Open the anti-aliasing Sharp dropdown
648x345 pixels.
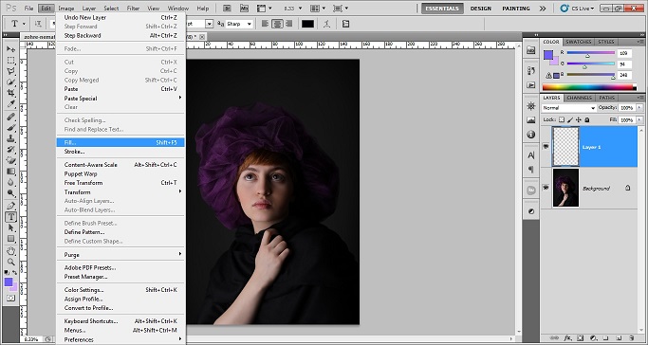coord(239,24)
